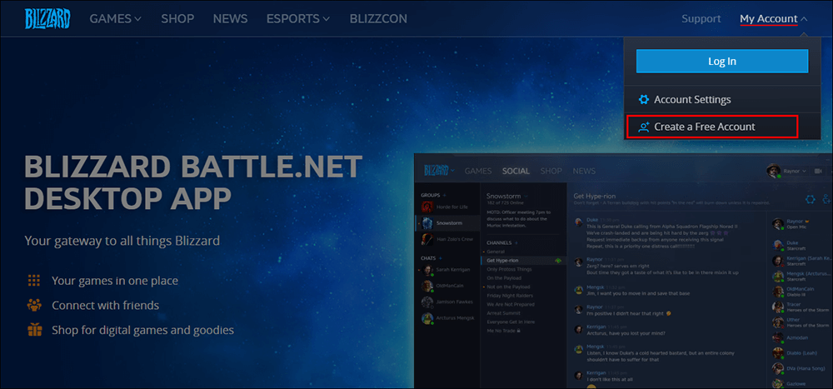
Task: Open Everyone Get In Here channel in preview
Action: (x=511, y=322)
